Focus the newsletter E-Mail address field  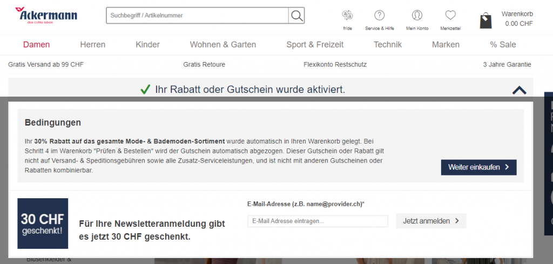pos(318,221)
